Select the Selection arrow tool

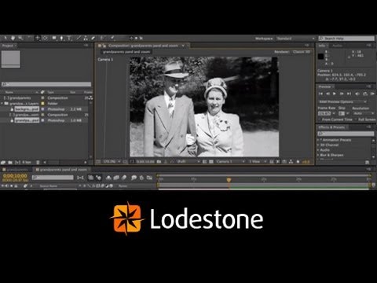(x=5, y=39)
